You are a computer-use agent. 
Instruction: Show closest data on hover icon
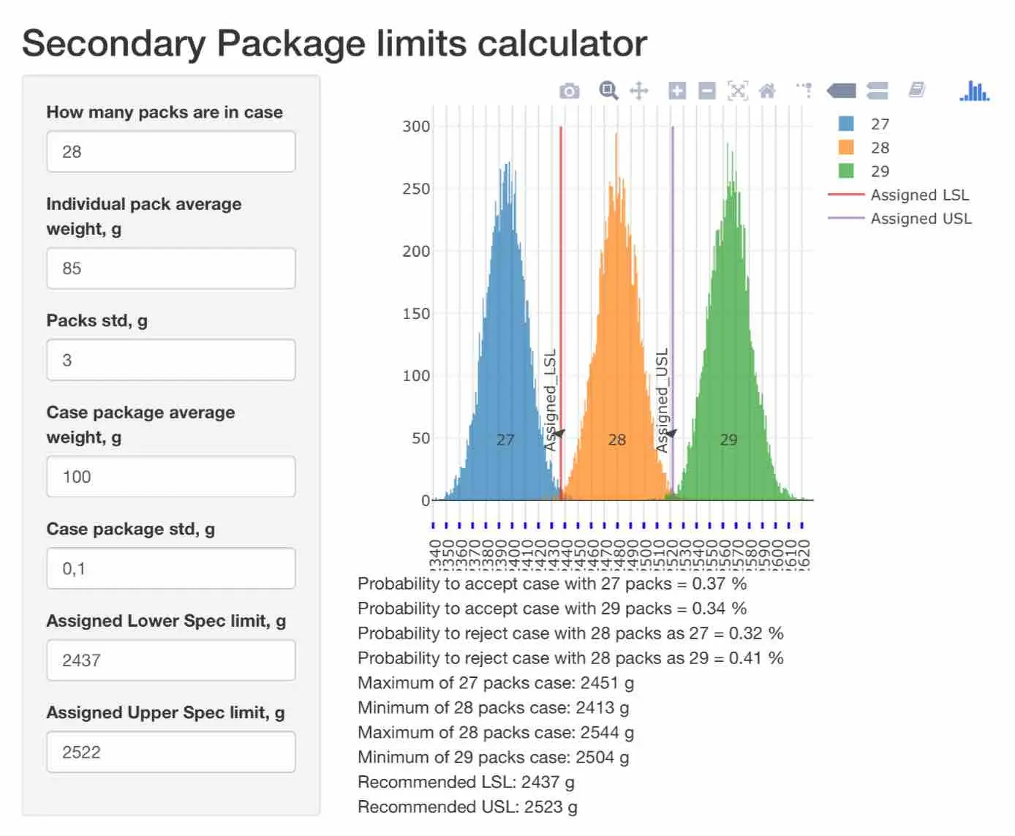(x=841, y=91)
